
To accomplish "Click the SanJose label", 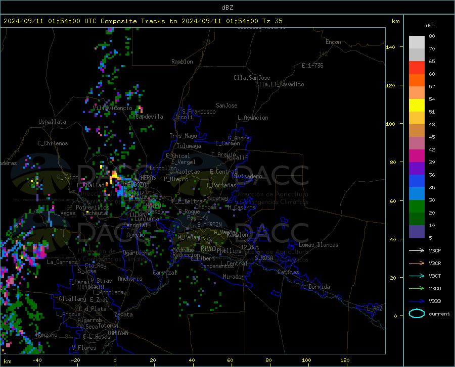I will pos(226,106).
